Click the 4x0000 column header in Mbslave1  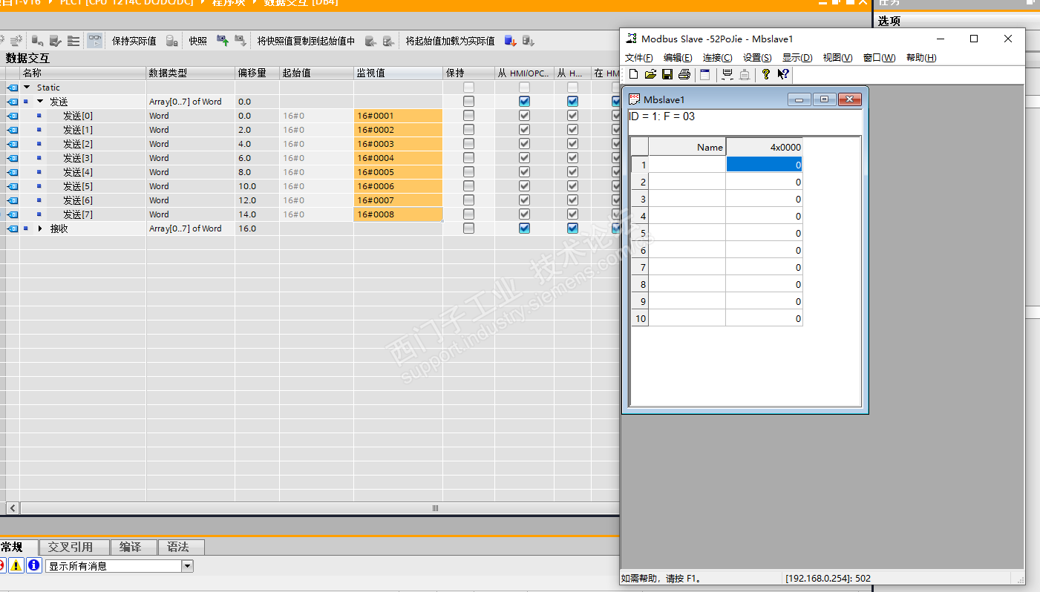[764, 147]
